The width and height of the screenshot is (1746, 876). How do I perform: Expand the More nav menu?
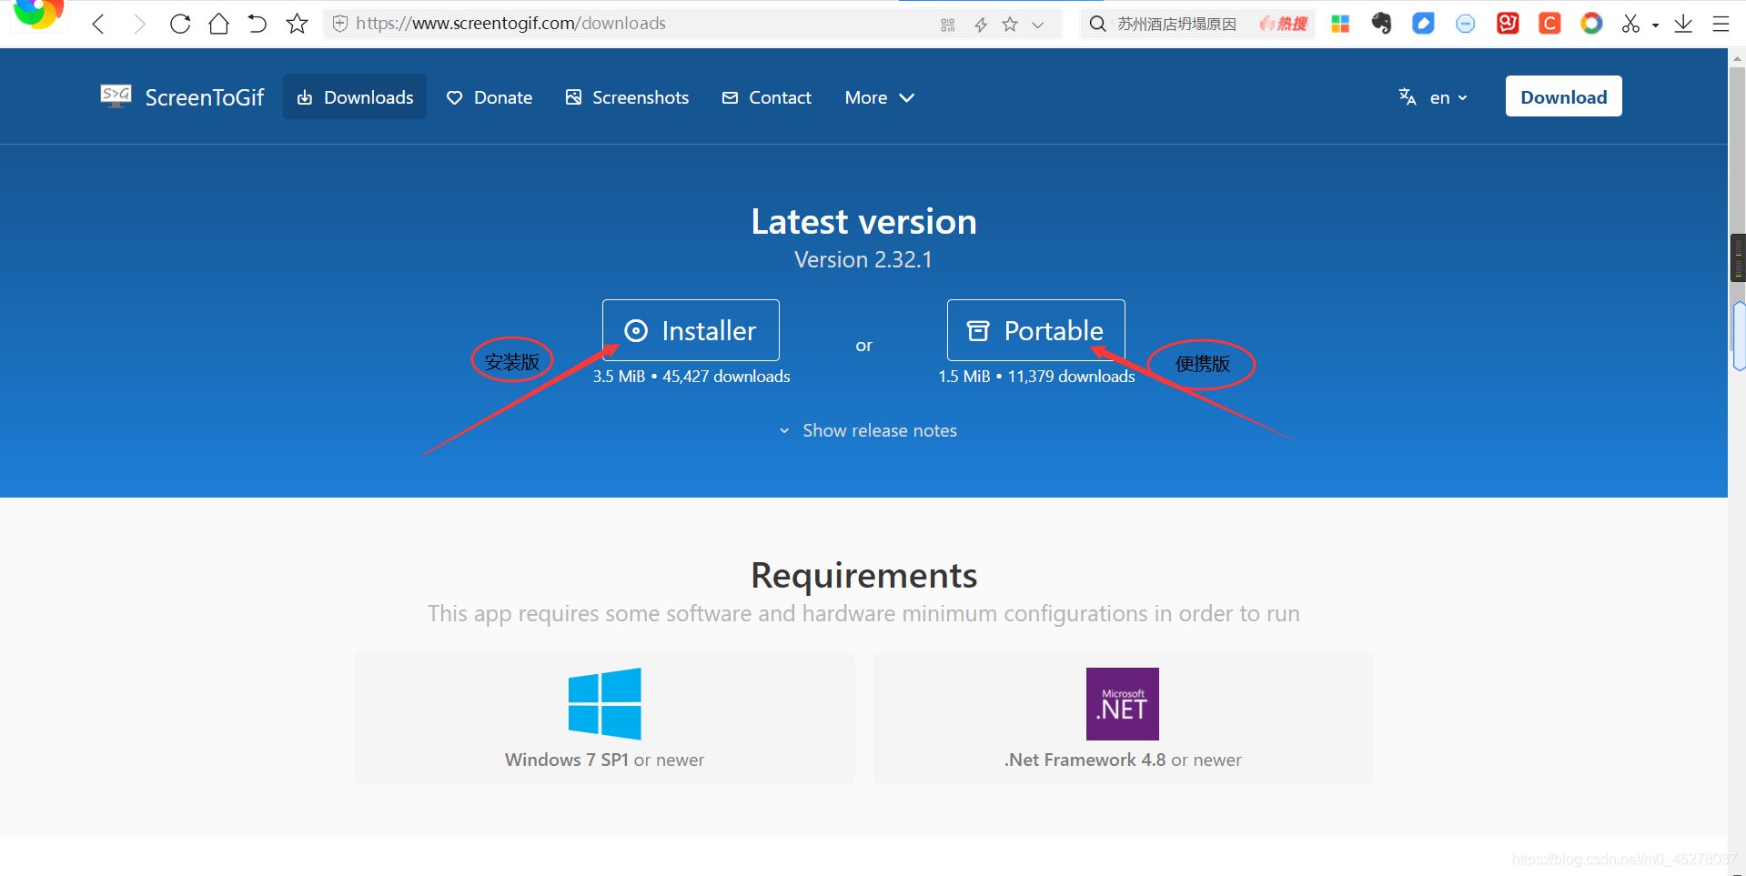coord(879,97)
